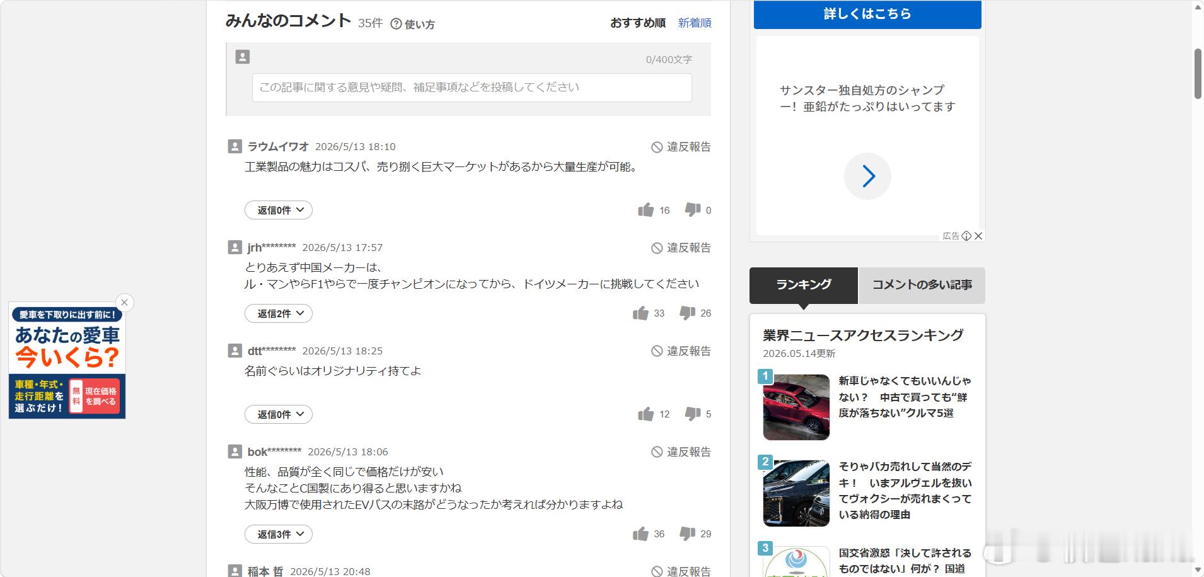Image resolution: width=1204 pixels, height=577 pixels.
Task: Close the 愛車 floating ad banner
Action: point(124,303)
